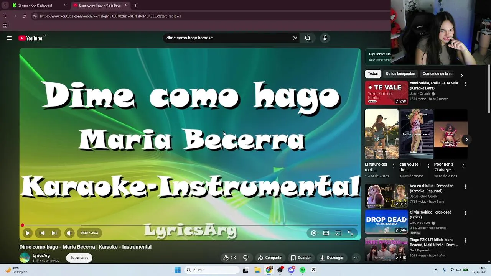The width and height of the screenshot is (491, 276).
Task: Open more actions ellipsis under the video
Action: pyautogui.click(x=356, y=258)
